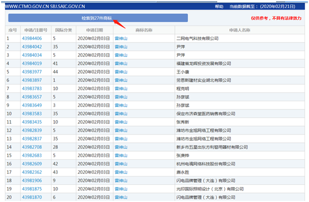The width and height of the screenshot is (309, 202).
Task: Click the red 仅供参考，不具有法律效力 notice
Action: [276, 18]
